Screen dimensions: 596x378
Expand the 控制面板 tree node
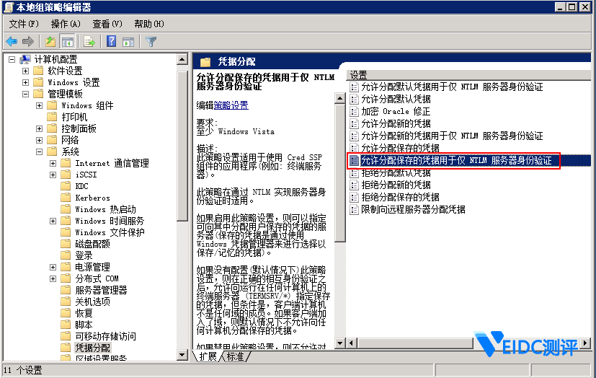pyautogui.click(x=39, y=128)
